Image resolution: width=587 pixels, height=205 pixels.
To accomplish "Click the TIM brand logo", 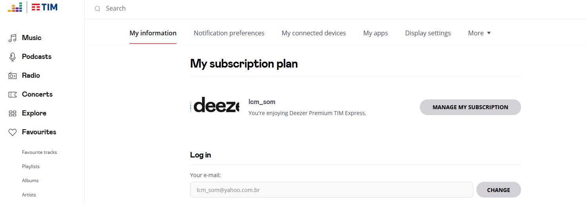I will 44,7.
